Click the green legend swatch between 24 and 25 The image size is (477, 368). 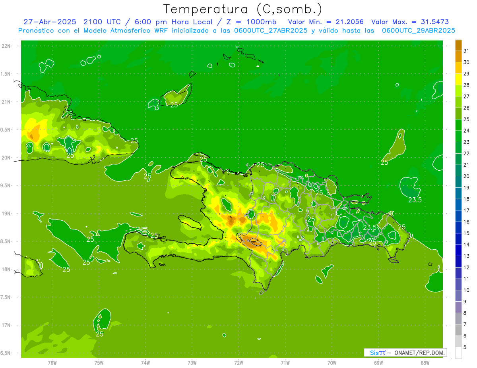[458, 125]
